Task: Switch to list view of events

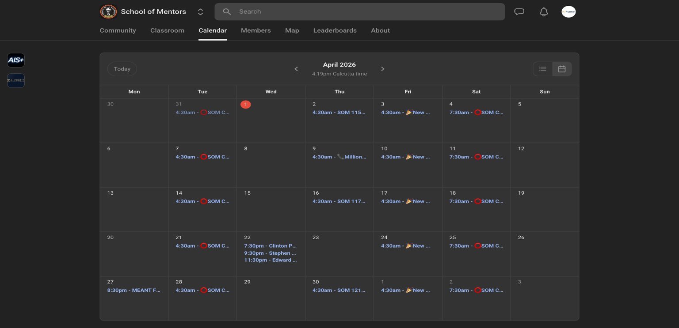Action: click(543, 69)
